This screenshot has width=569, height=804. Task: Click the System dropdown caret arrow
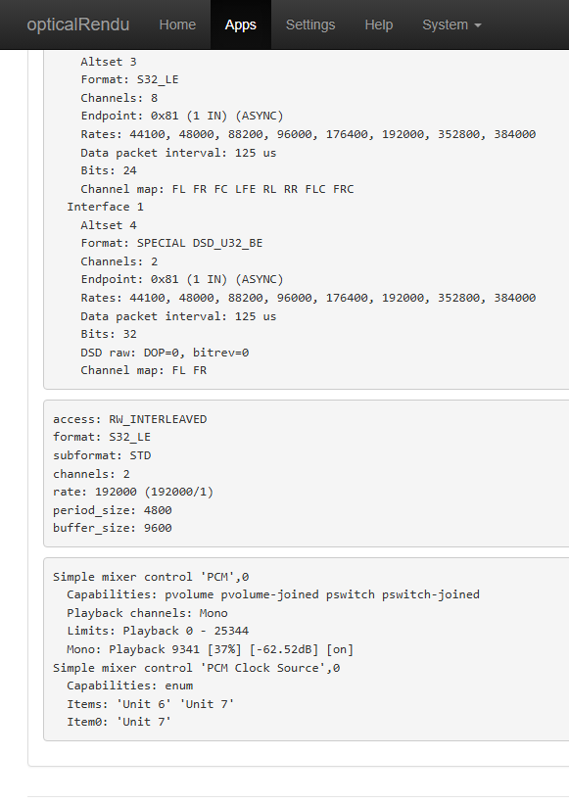pyautogui.click(x=478, y=25)
